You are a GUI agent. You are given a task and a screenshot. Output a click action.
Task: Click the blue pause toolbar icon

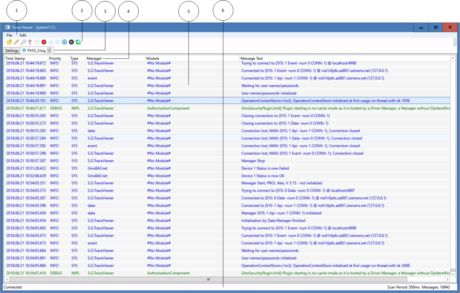click(x=64, y=42)
